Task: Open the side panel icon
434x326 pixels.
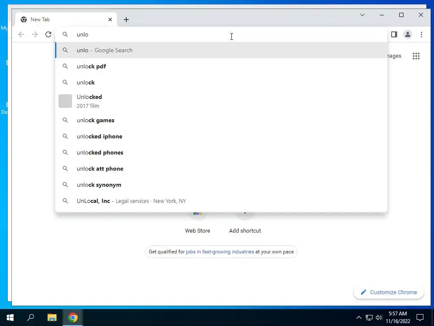Action: point(394,34)
